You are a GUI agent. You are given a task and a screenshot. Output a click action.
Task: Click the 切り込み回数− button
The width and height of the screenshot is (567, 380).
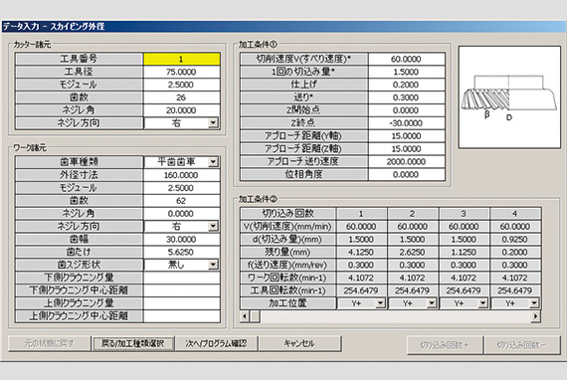(522, 345)
